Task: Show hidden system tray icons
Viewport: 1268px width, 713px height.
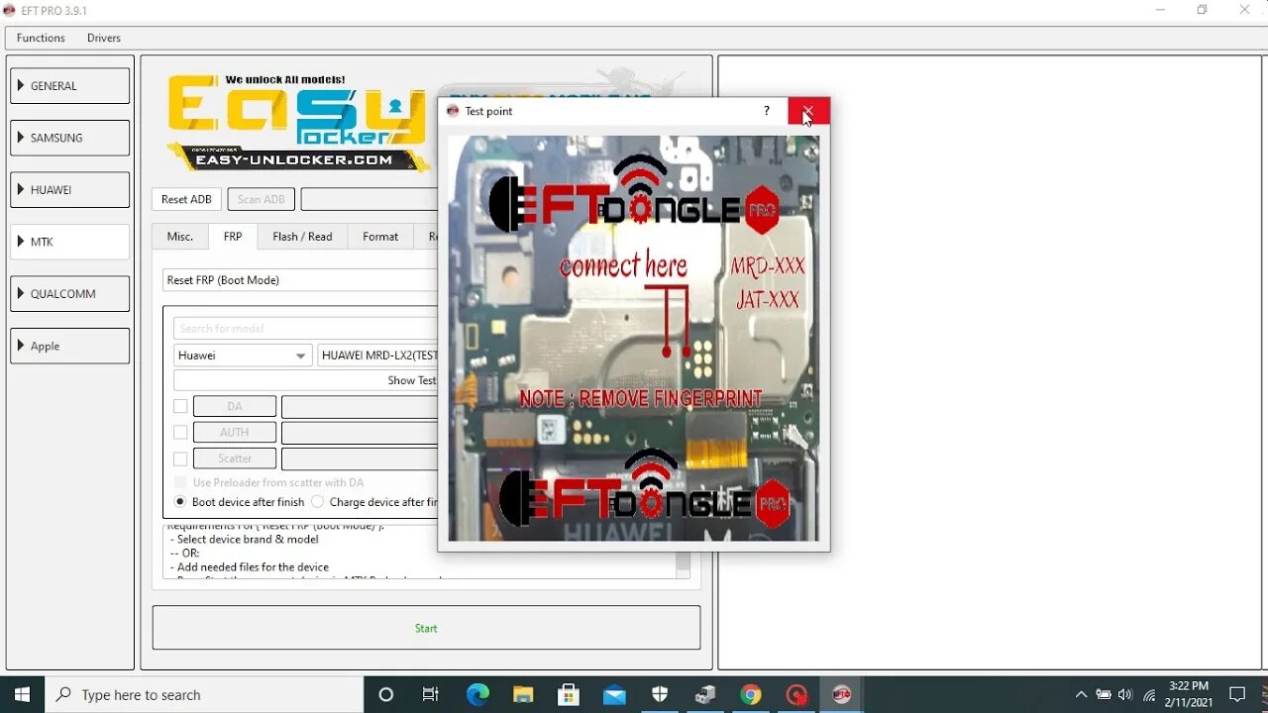Action: (x=1081, y=694)
